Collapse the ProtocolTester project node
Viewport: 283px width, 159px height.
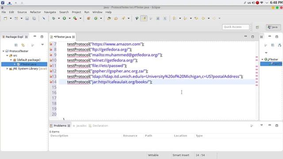pos(4,51)
